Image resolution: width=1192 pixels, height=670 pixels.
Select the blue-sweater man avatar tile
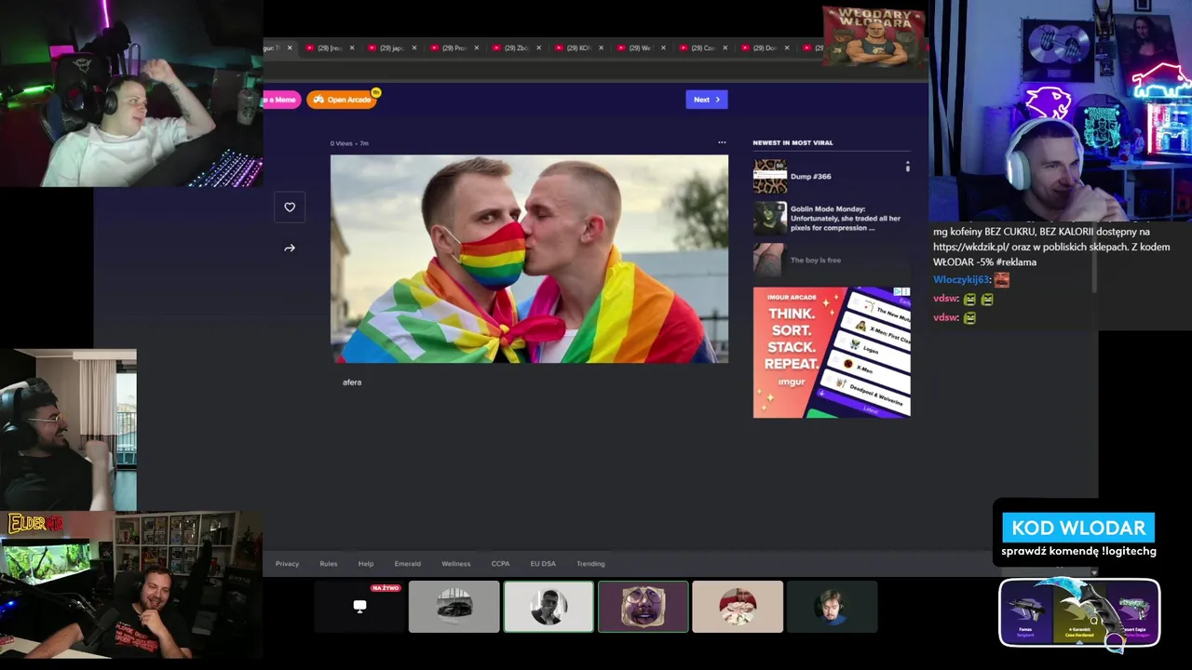(x=832, y=607)
